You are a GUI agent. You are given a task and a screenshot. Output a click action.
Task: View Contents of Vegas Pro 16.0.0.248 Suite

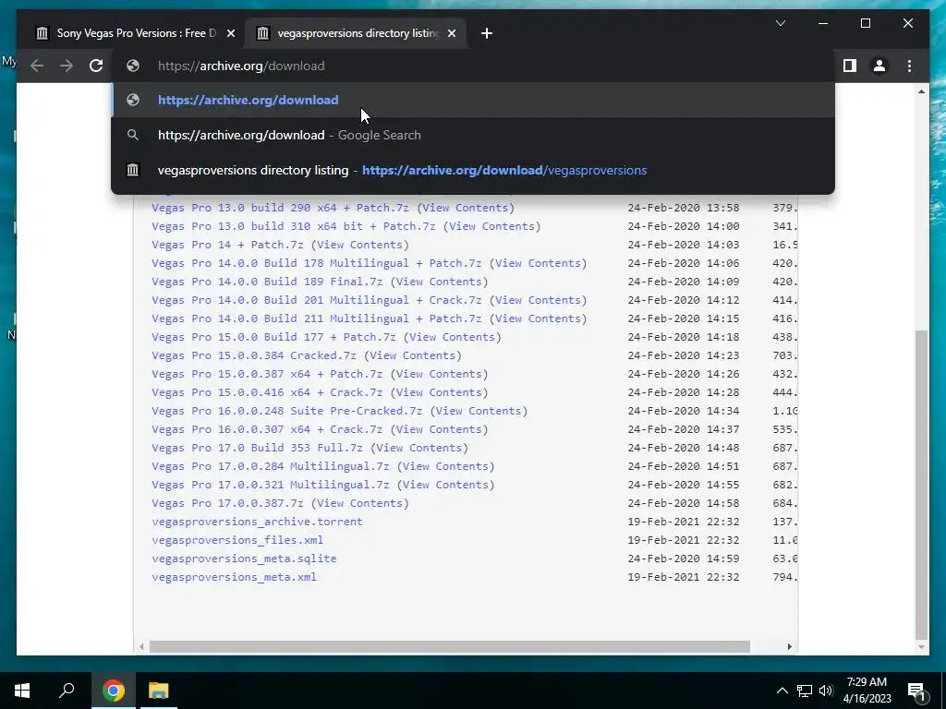pos(479,411)
